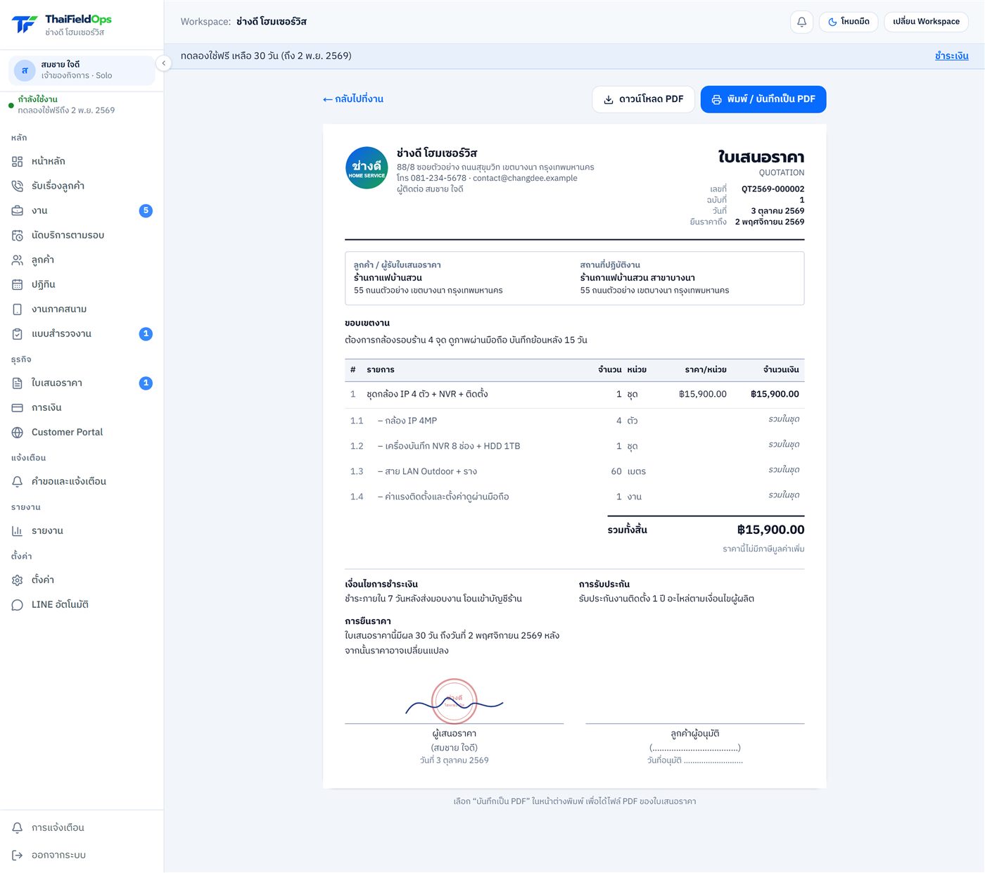Select the งานภาคสนาม mobile icon

coord(18,309)
